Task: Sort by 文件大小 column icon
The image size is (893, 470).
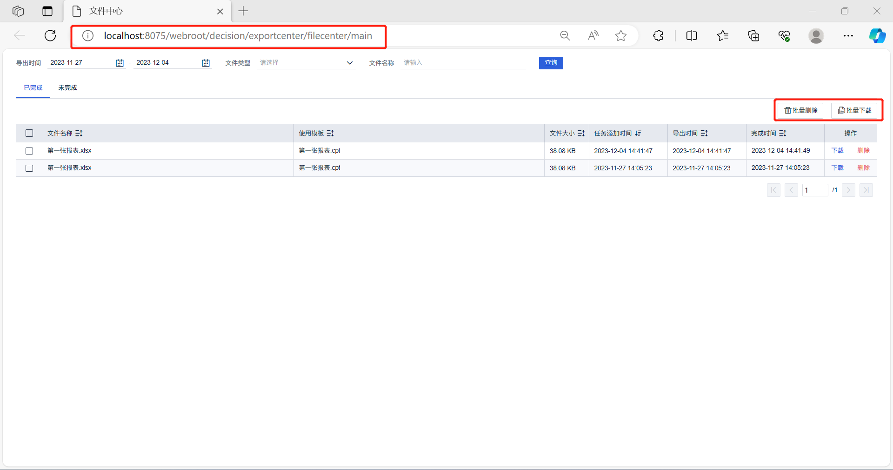Action: click(x=581, y=134)
